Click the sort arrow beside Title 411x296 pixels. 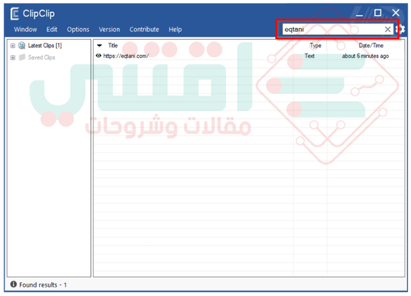click(99, 46)
